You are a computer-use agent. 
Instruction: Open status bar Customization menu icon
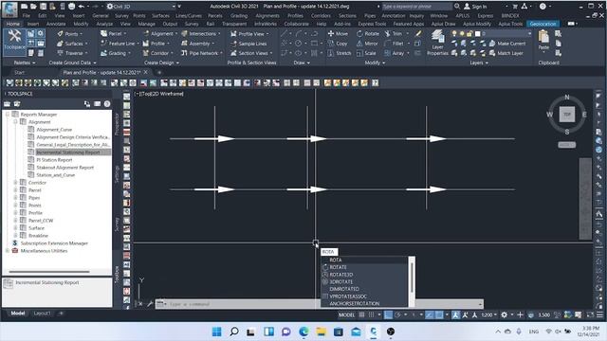(x=599, y=315)
